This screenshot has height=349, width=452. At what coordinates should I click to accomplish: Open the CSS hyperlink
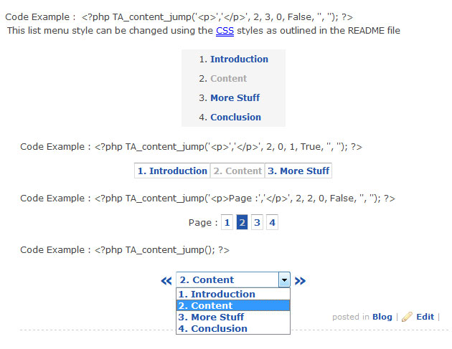[x=225, y=31]
